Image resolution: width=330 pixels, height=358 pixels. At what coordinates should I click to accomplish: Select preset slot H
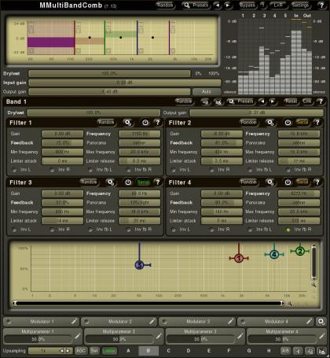(269, 351)
